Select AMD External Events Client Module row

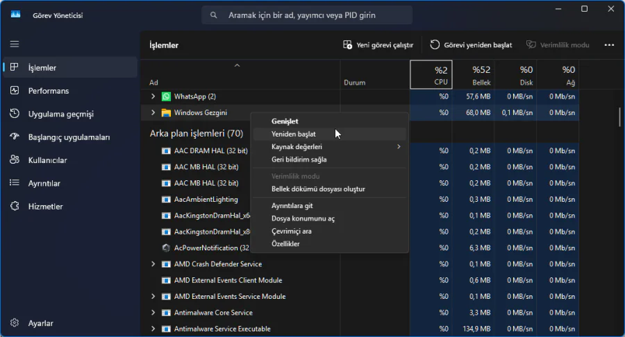tap(360, 281)
